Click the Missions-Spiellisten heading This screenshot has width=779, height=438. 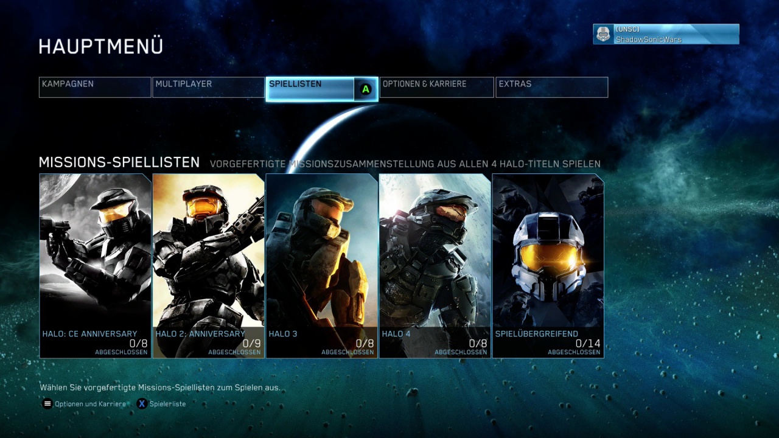coord(119,162)
